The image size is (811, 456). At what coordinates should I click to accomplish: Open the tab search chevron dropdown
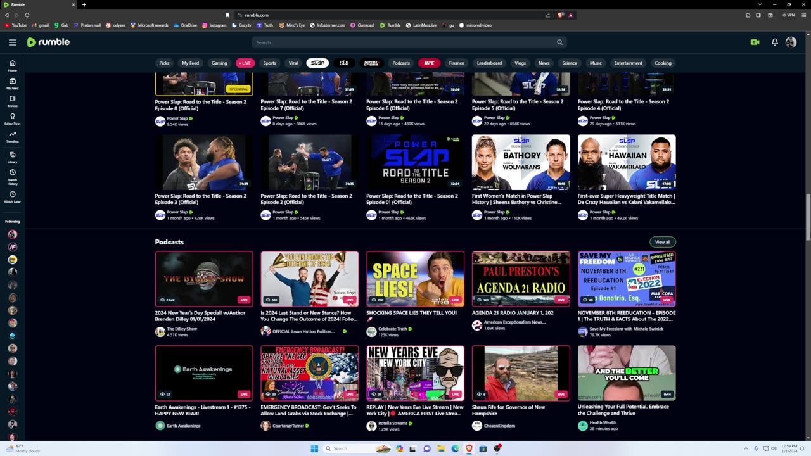click(x=760, y=4)
